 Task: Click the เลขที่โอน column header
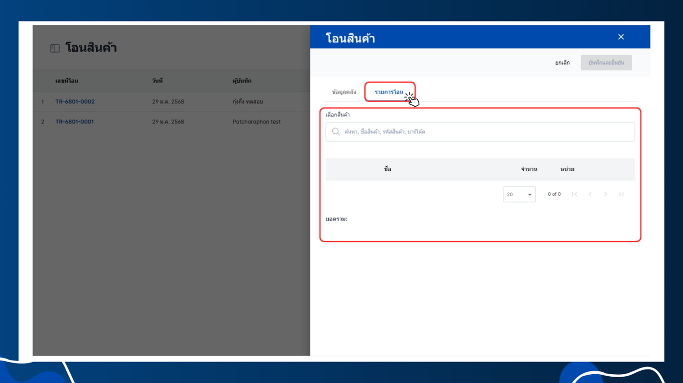[67, 81]
